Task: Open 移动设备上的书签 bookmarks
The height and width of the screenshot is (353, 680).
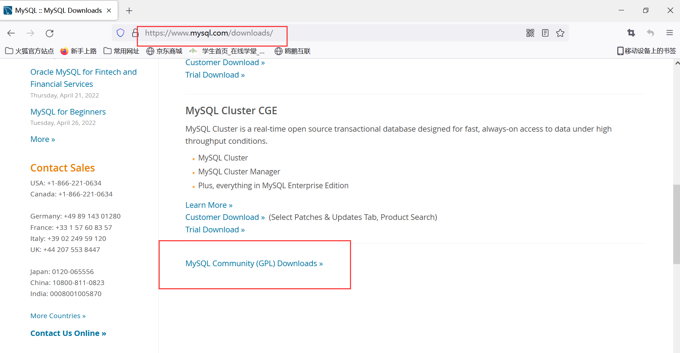Action: pos(646,51)
